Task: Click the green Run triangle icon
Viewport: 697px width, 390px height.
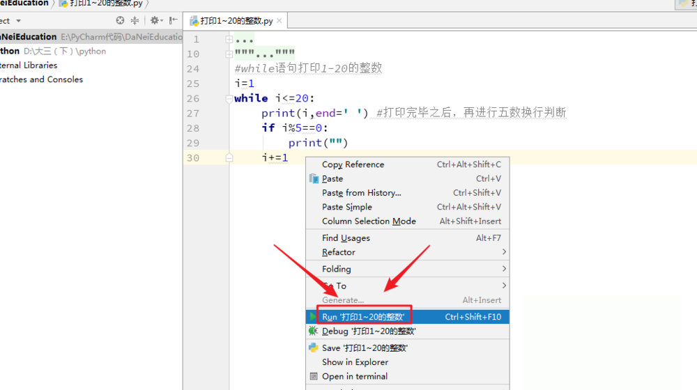Action: (x=314, y=317)
